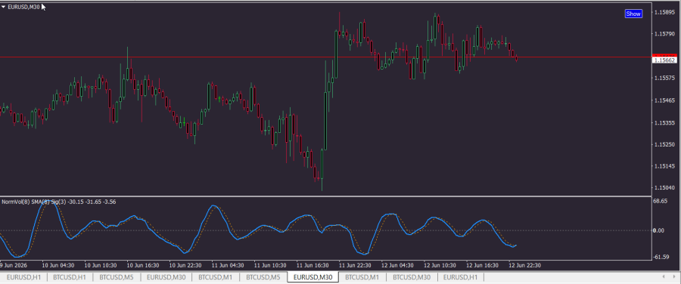
Task: Switch to the BTCUSD,H1 chart tab
Action: coord(70,277)
